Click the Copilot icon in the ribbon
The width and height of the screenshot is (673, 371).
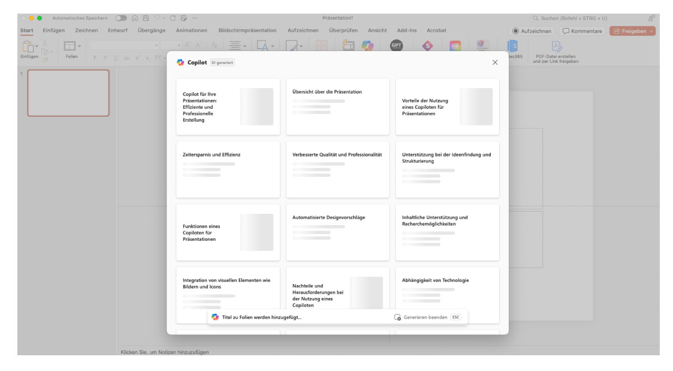pos(367,47)
